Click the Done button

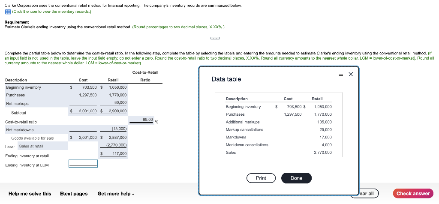tap(296, 178)
